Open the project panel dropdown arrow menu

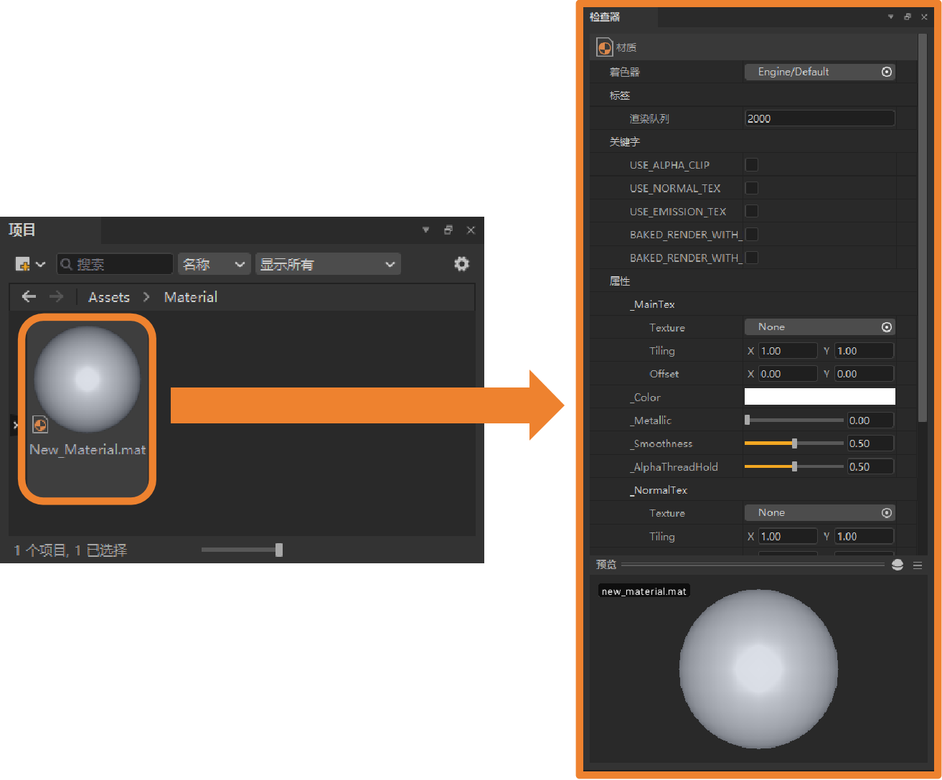425,230
